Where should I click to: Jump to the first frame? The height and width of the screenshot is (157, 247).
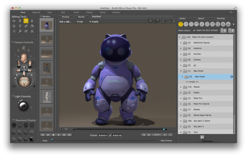[x=43, y=135]
